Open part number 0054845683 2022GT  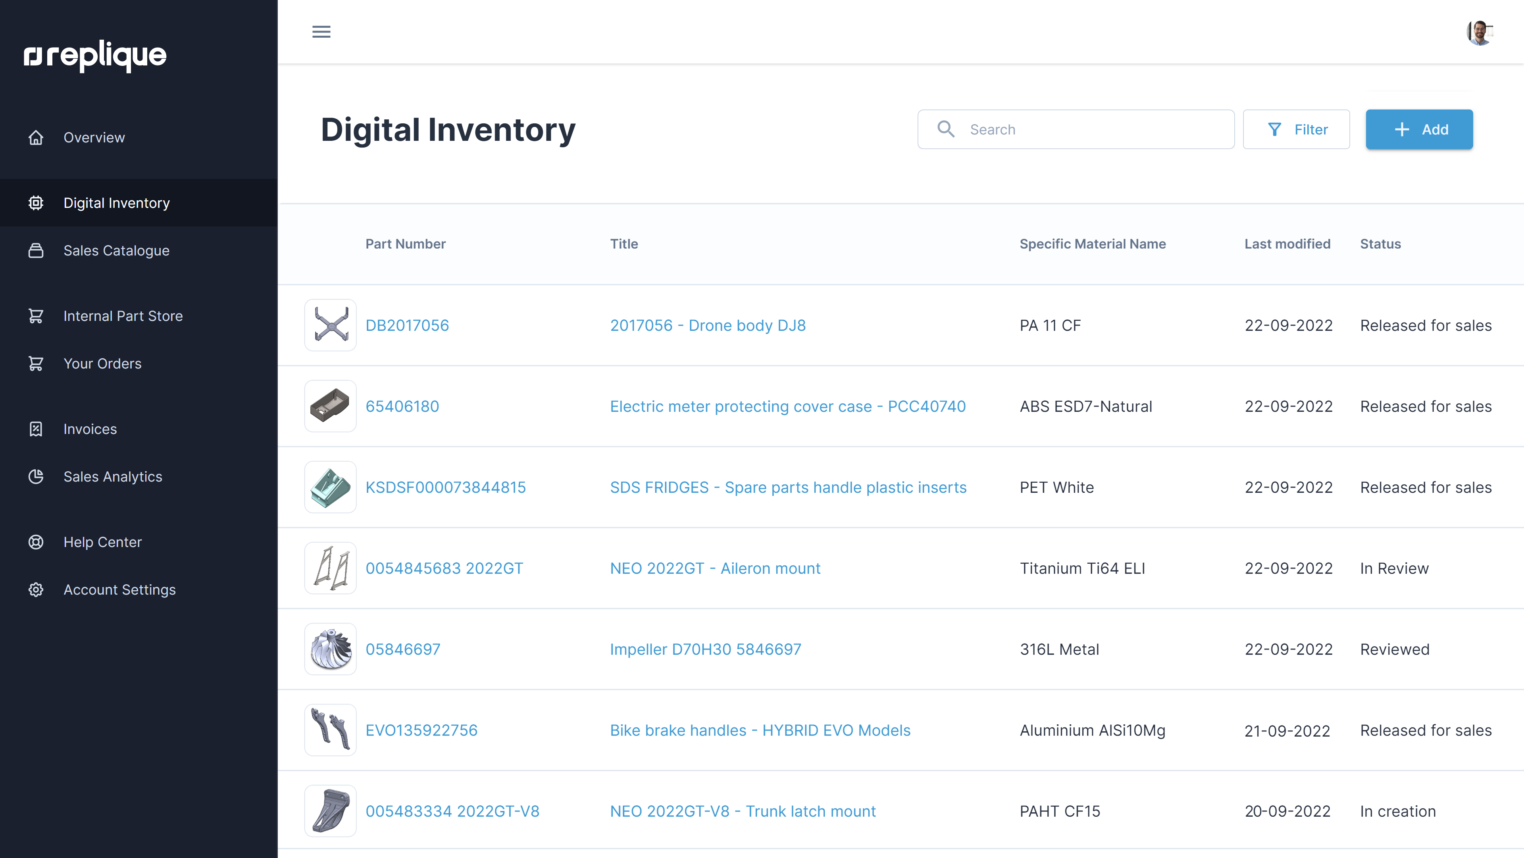[444, 568]
